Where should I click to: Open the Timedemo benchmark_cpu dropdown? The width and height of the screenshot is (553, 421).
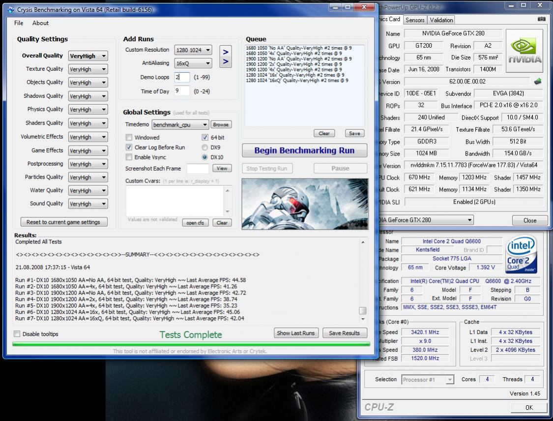coord(180,124)
